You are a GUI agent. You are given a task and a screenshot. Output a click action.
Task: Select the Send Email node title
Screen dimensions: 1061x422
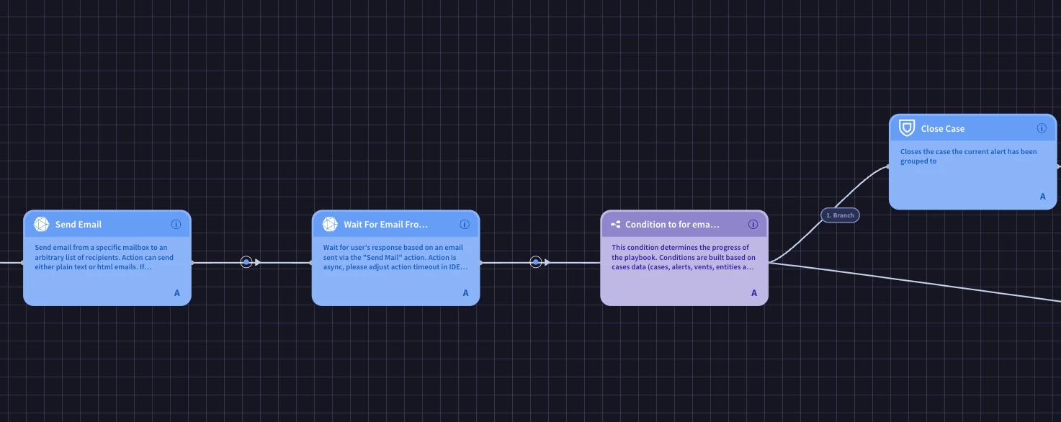(79, 225)
